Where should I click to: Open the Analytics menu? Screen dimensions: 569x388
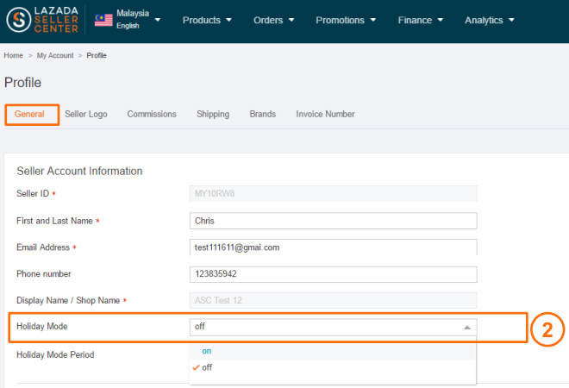pyautogui.click(x=489, y=20)
